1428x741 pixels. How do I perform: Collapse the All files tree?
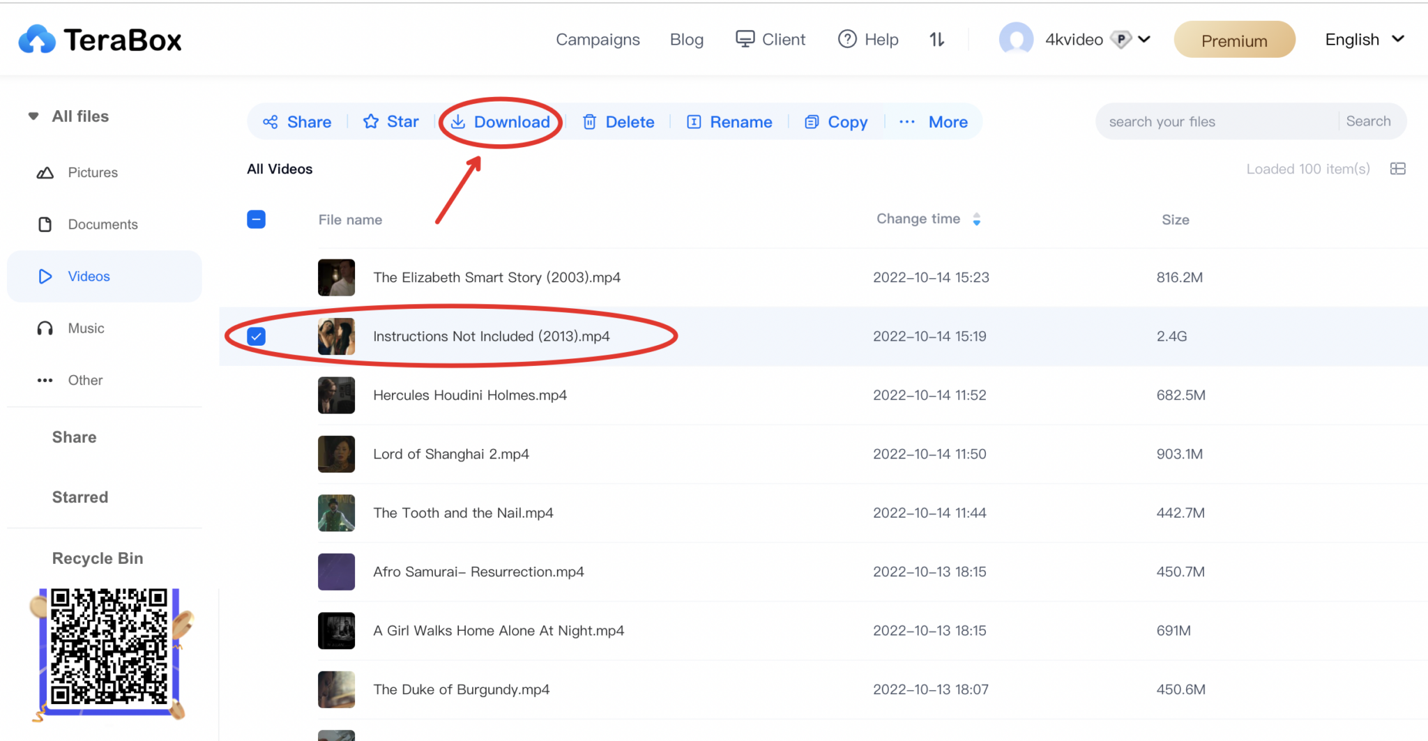tap(33, 116)
